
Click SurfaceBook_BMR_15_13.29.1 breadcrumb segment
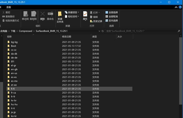[x=52, y=31]
